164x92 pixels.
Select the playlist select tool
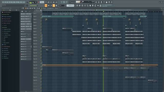[x=36, y=8]
